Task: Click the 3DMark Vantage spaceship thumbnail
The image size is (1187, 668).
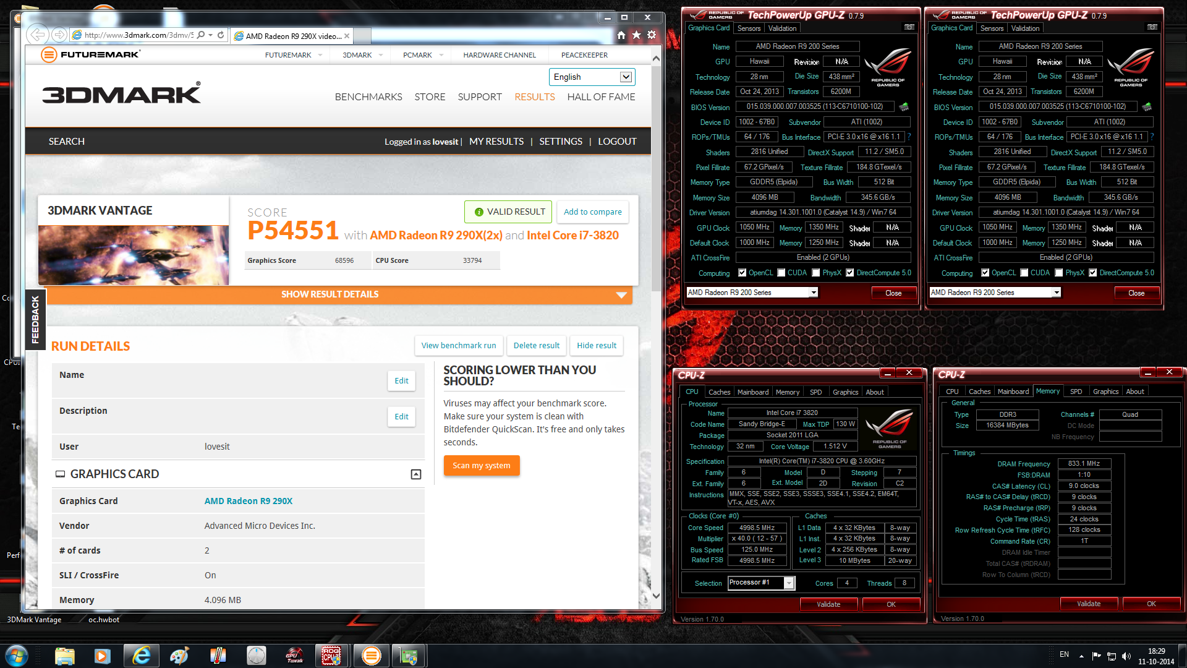Action: pyautogui.click(x=134, y=255)
